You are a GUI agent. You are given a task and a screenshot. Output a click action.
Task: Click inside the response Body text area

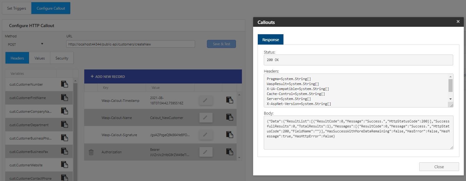pos(358,132)
